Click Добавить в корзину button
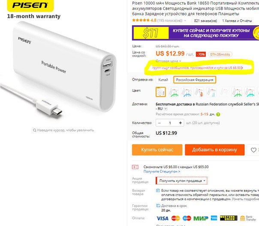 point(214,150)
